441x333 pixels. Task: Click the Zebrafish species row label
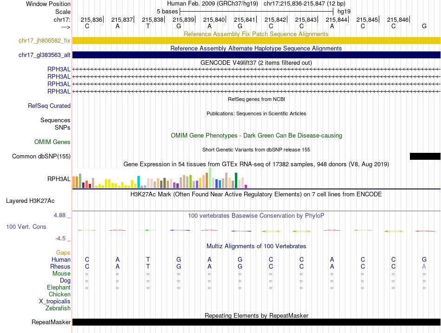pos(58,308)
